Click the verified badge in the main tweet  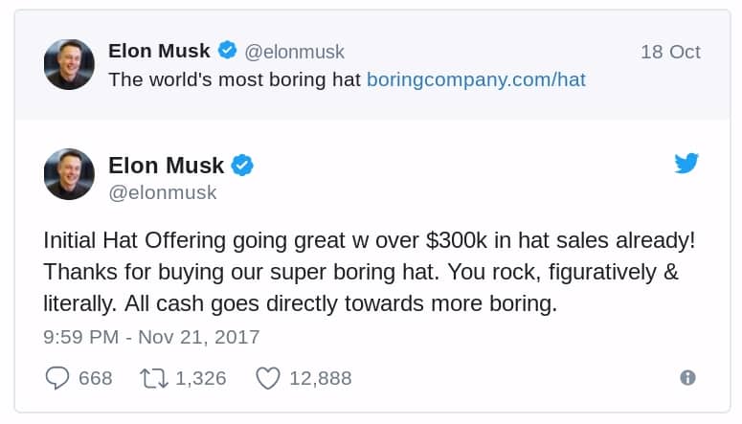243,166
